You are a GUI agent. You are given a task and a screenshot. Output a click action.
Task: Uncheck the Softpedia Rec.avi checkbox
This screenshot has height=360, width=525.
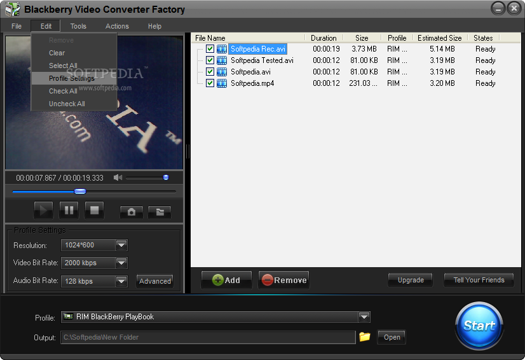click(210, 49)
